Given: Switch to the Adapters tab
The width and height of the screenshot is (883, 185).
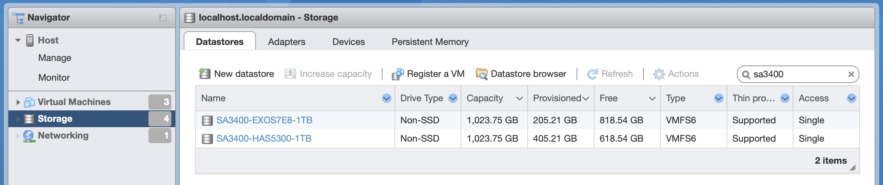Looking at the screenshot, I should point(287,41).
